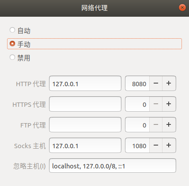189x186 pixels.
Task: Decrease the HTTP proxy port with minus
Action: coord(156,84)
